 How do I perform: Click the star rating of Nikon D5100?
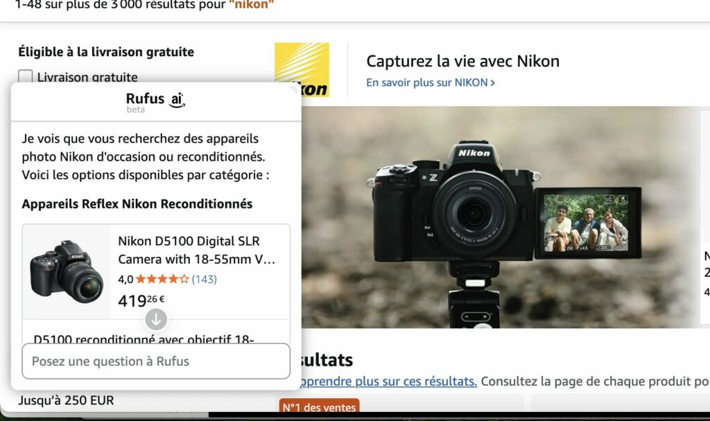tap(162, 279)
